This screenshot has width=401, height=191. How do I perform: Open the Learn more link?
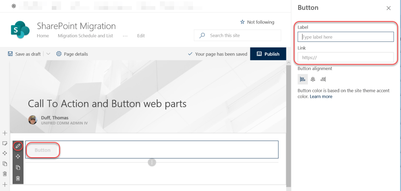tap(321, 96)
